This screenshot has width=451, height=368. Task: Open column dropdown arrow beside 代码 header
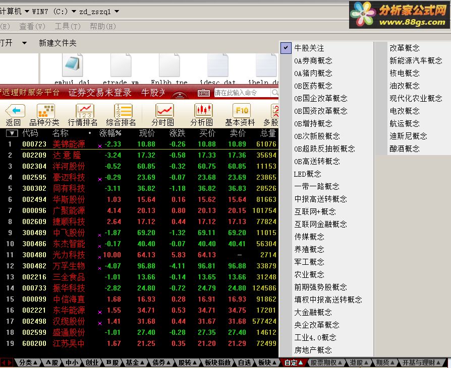12,133
